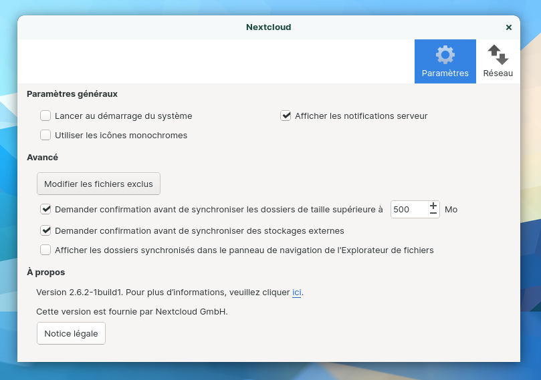Open Modifier les fichiers exclus
The image size is (541, 380).
tap(98, 184)
